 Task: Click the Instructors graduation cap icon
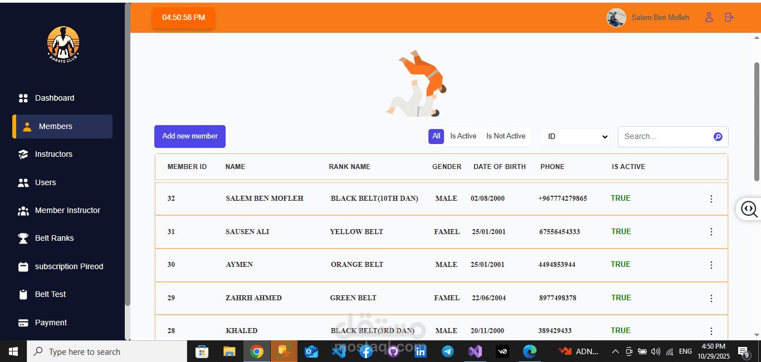tap(23, 154)
